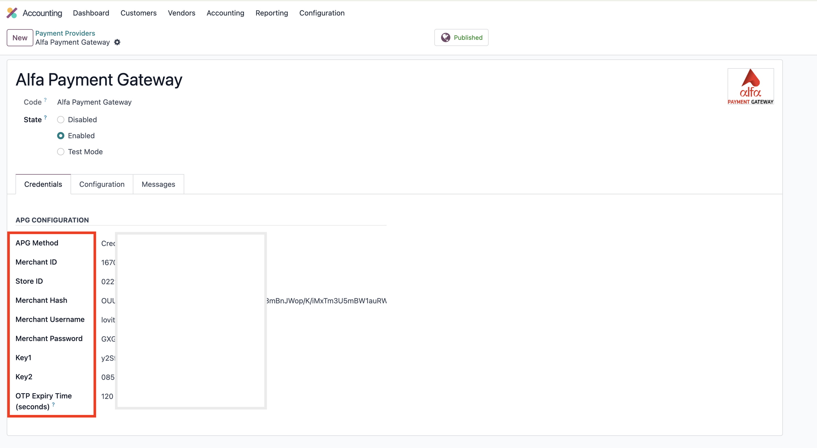Viewport: 817px width, 448px height.
Task: Select the Disabled state radio button
Action: (x=61, y=119)
